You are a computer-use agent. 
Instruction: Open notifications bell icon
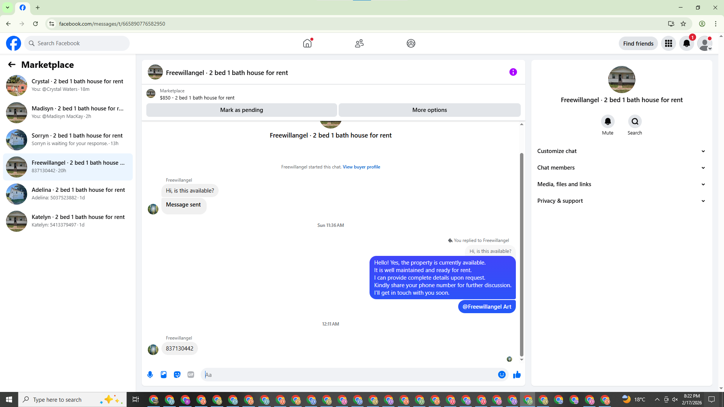(x=686, y=43)
